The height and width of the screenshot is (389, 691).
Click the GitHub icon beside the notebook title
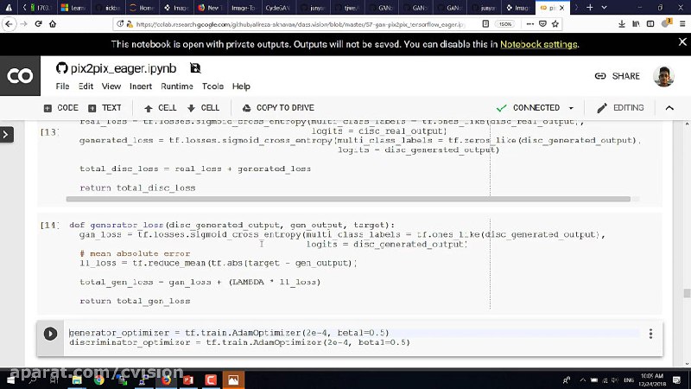[x=61, y=68]
